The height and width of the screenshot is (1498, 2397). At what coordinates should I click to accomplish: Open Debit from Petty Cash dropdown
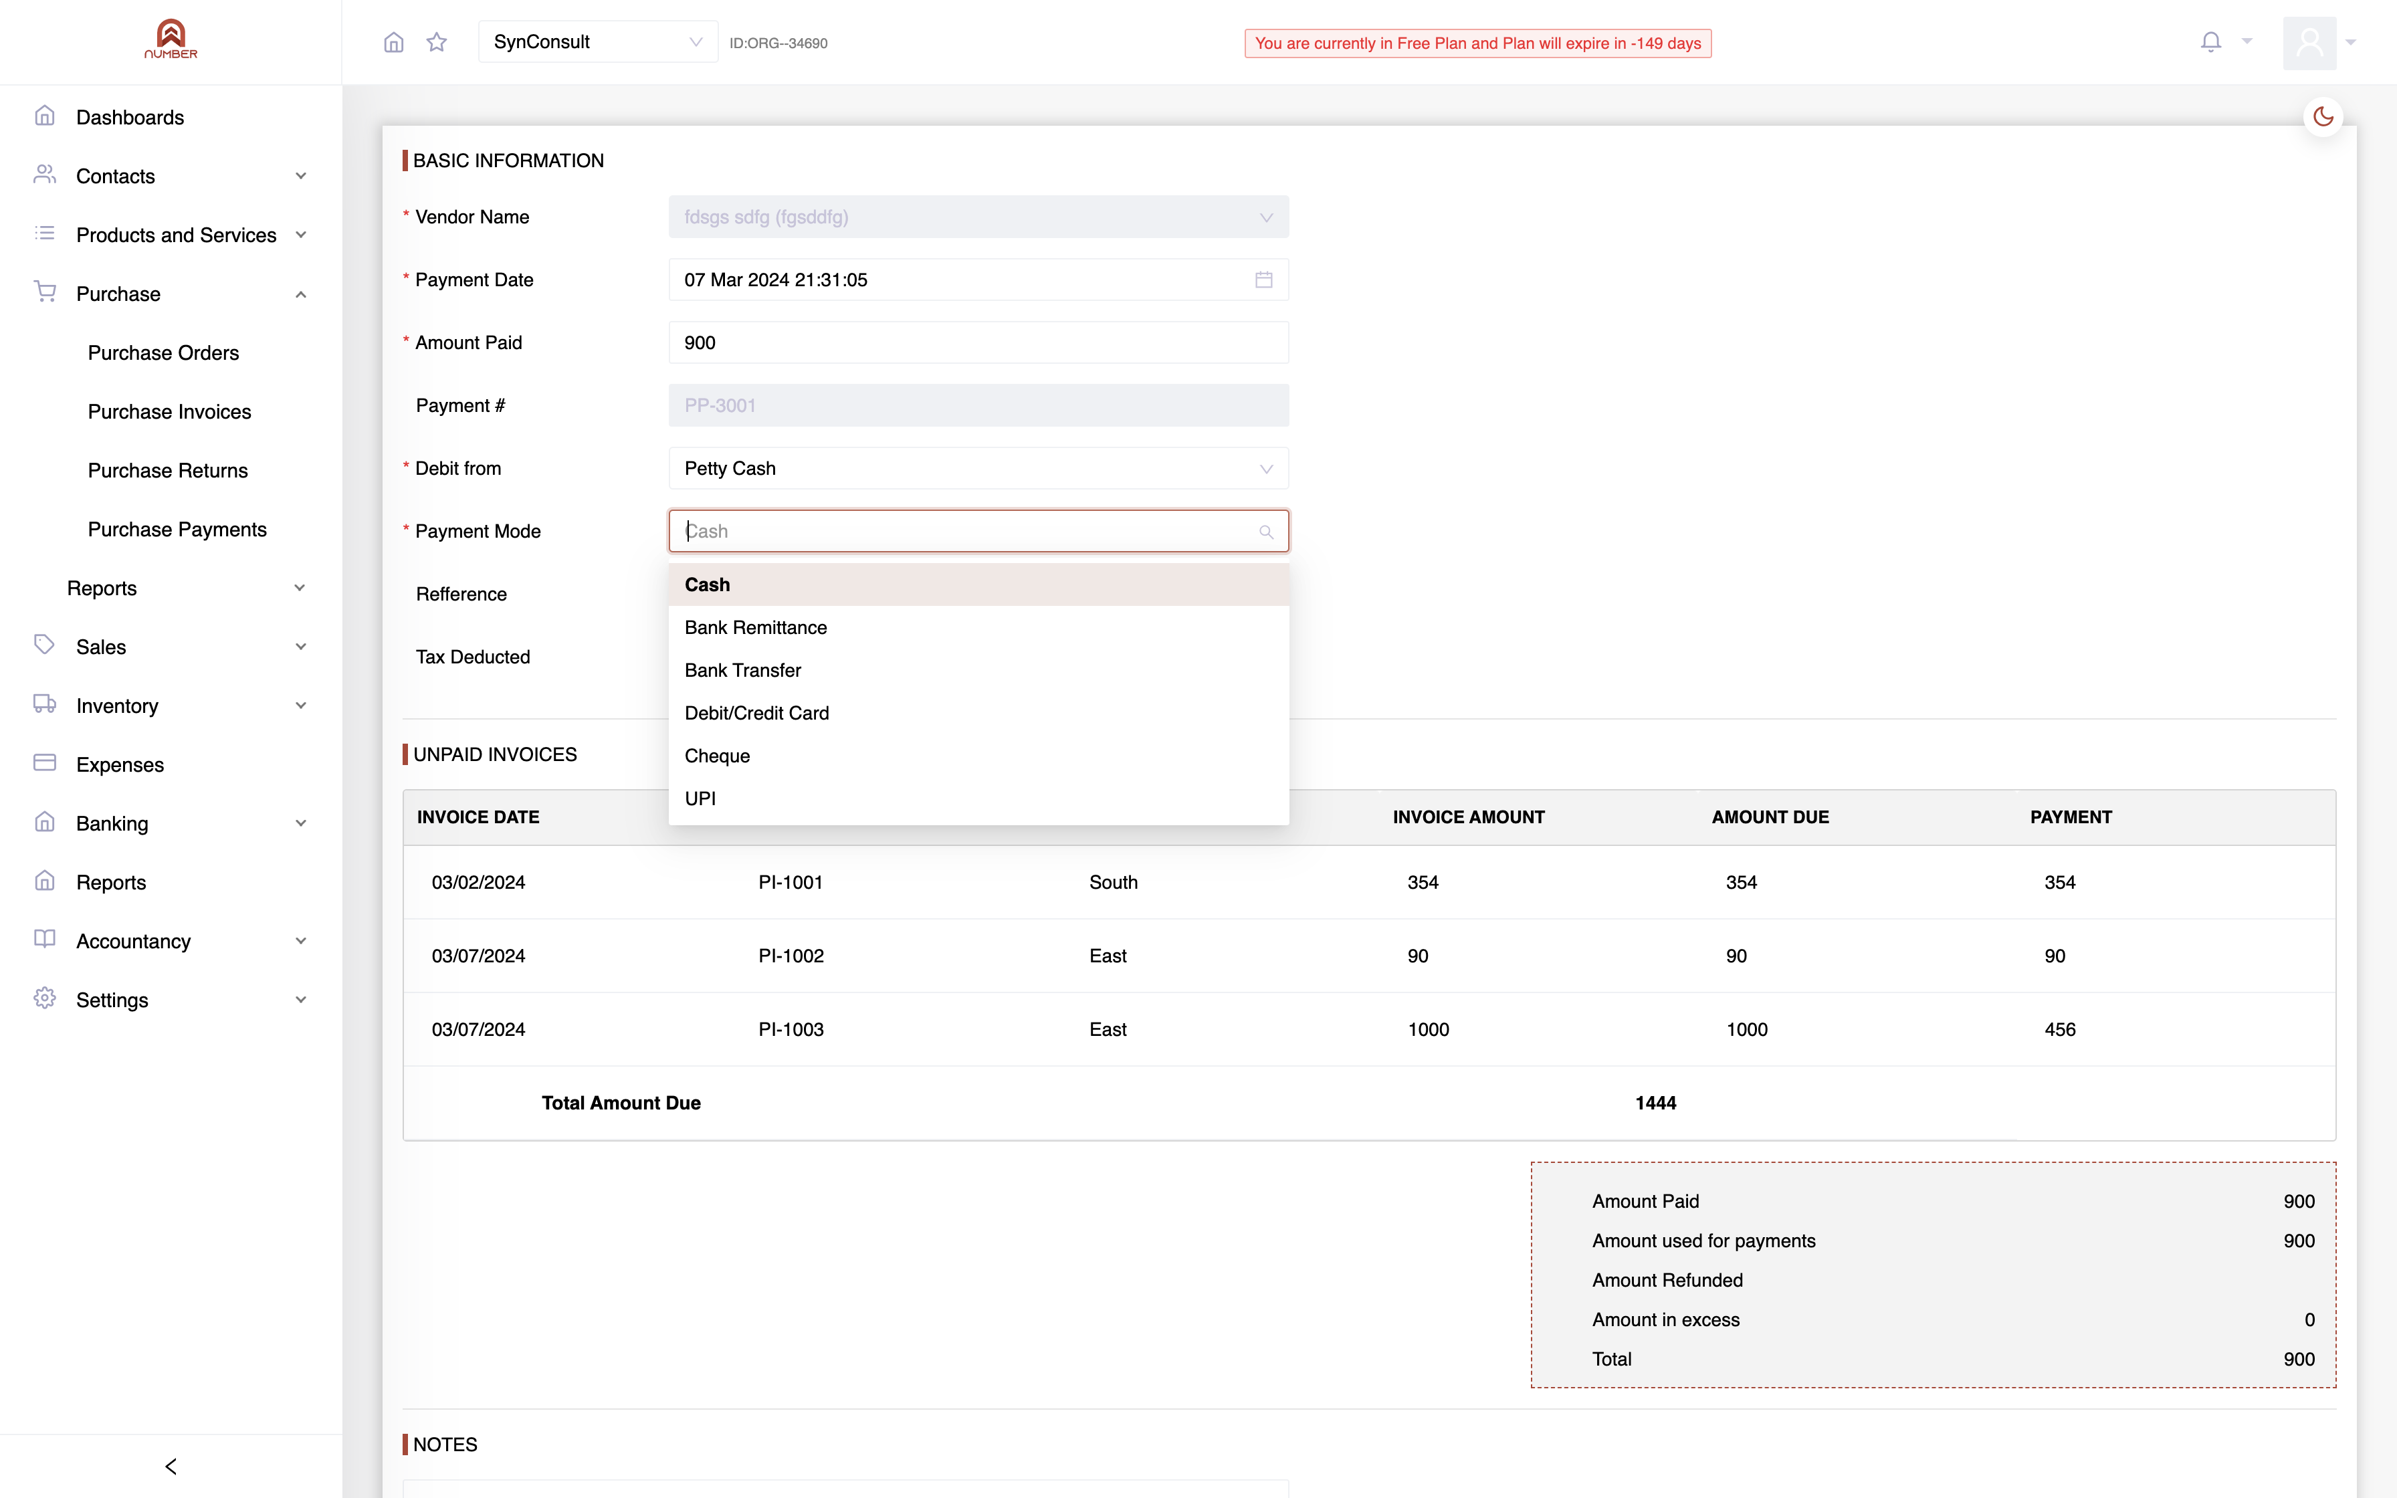tap(978, 469)
